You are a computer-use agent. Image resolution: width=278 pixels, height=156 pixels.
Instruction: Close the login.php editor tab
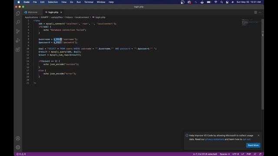[x=61, y=12]
